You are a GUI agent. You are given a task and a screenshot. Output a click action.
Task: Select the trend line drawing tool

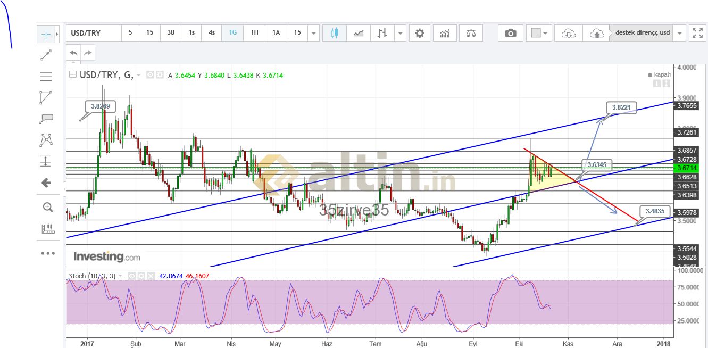click(46, 54)
